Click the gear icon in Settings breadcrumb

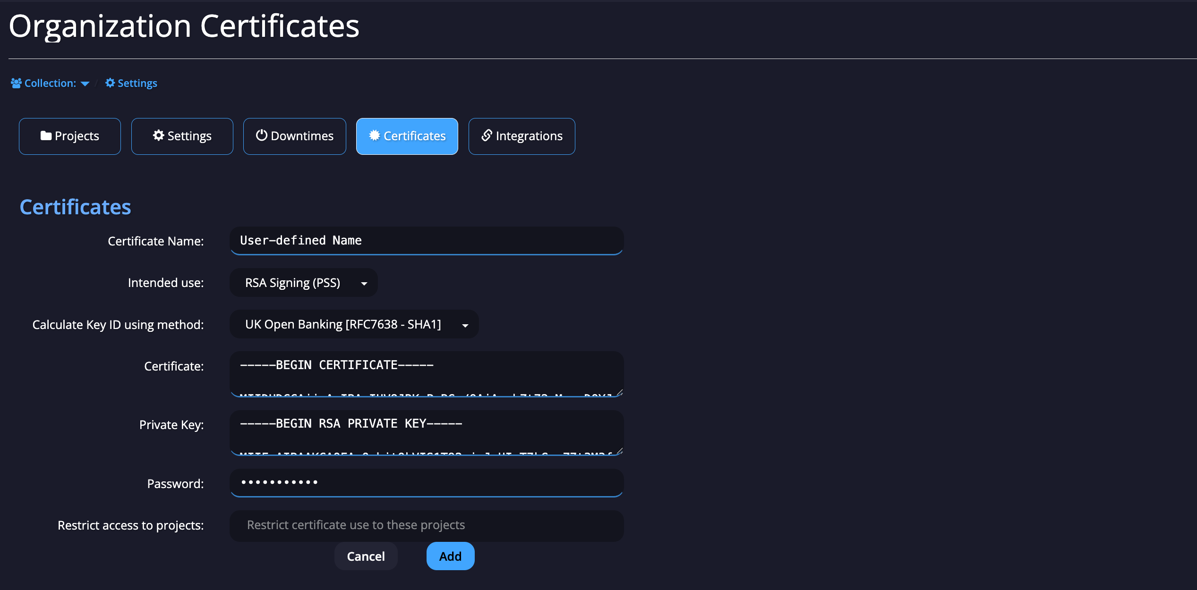110,83
